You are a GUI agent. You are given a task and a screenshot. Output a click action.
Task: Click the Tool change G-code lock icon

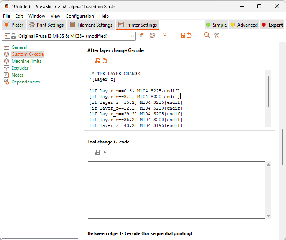[x=98, y=152]
